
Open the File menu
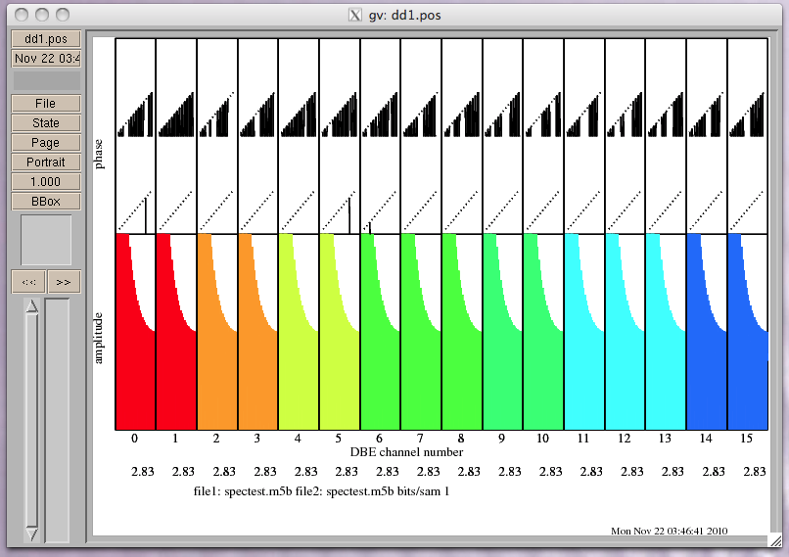[x=46, y=104]
